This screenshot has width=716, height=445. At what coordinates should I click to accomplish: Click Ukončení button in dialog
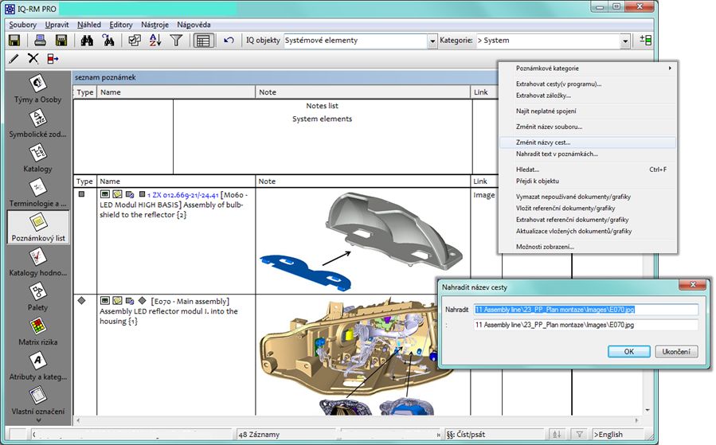[676, 351]
